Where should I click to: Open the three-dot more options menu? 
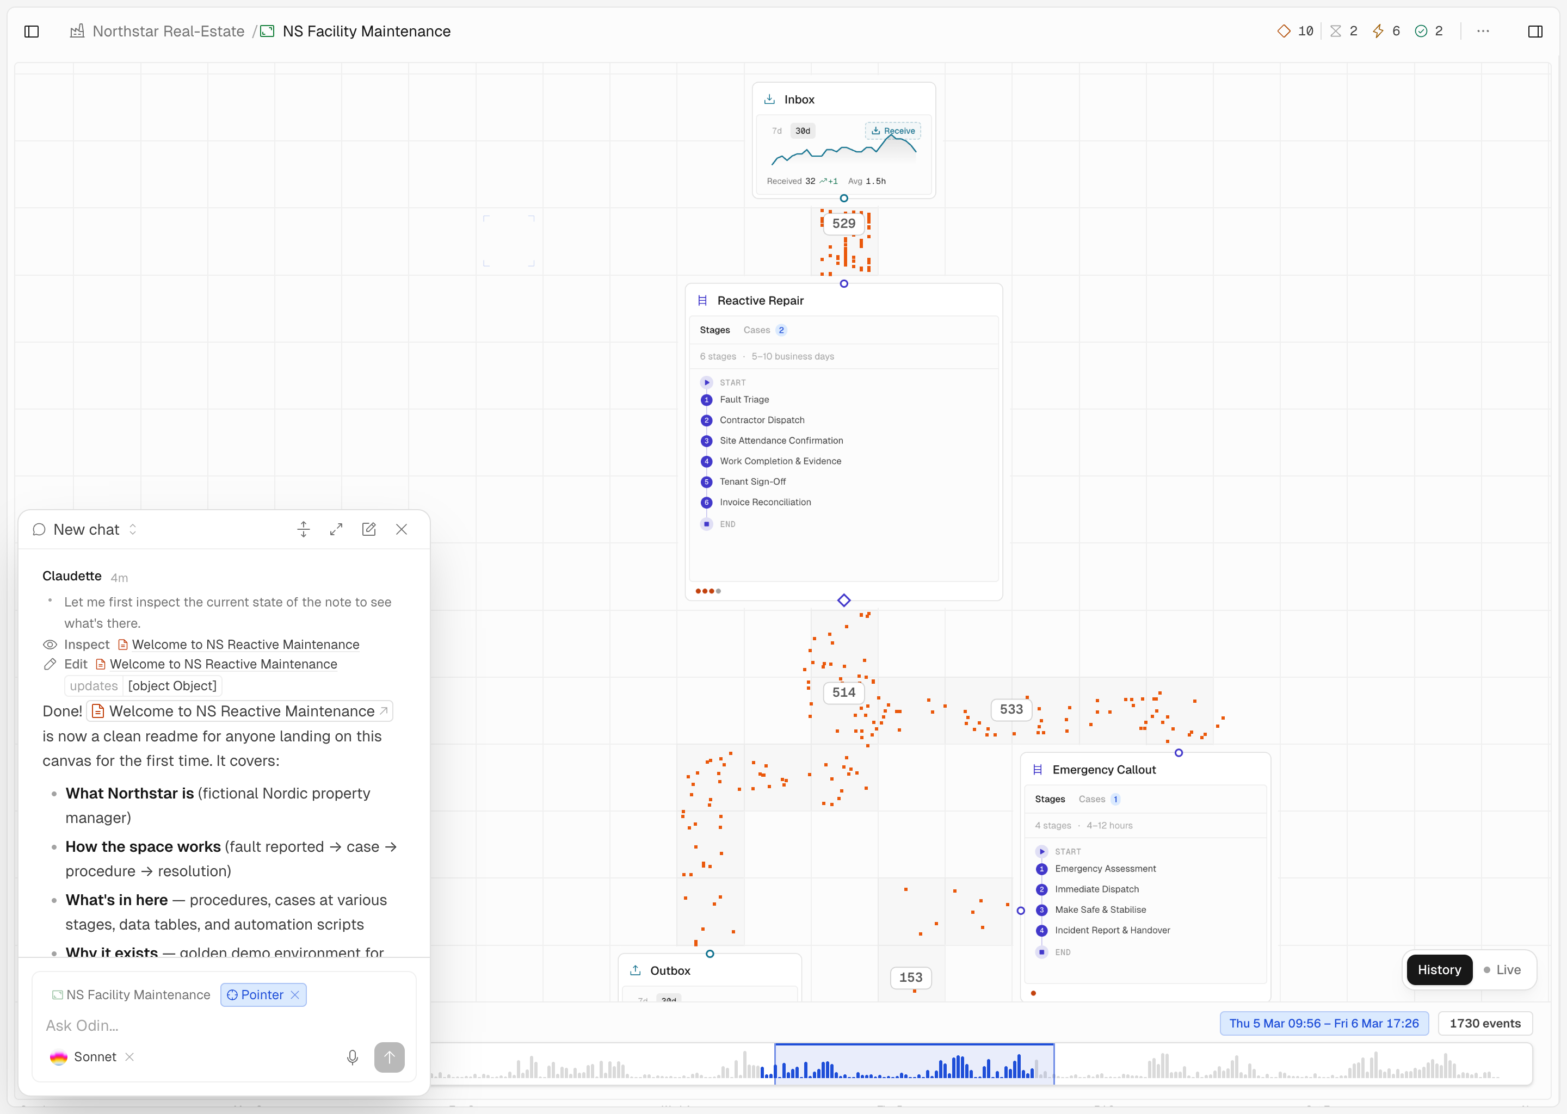click(x=1483, y=32)
